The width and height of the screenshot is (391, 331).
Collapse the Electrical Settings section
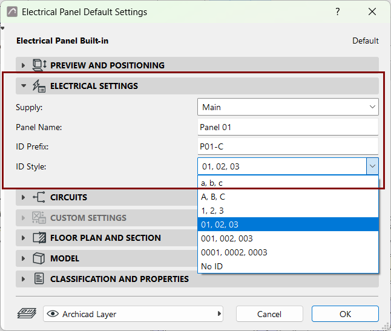(24, 86)
